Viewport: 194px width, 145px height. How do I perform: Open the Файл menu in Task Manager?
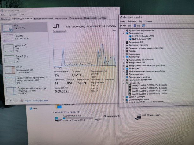(x=3, y=15)
